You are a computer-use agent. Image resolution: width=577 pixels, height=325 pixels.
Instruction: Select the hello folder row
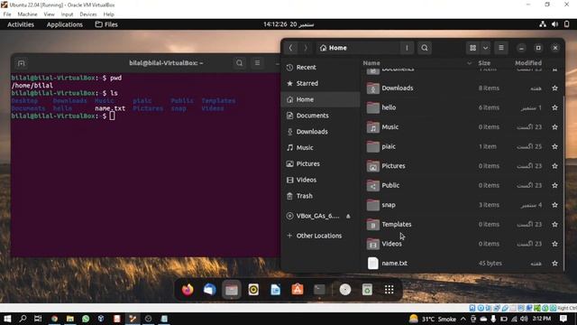point(462,107)
